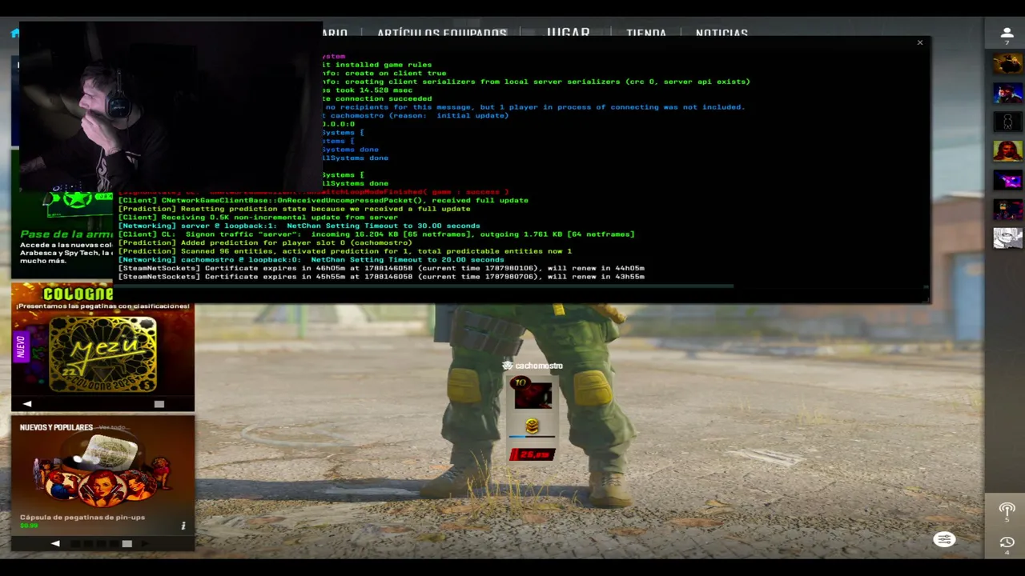Open the NOTICIAS tab

[722, 34]
